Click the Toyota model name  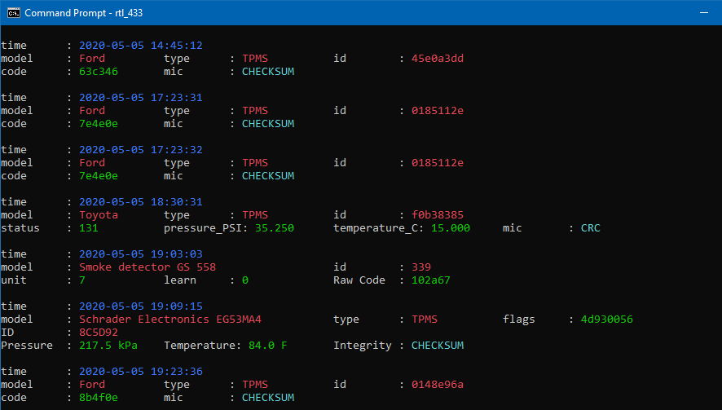point(99,214)
